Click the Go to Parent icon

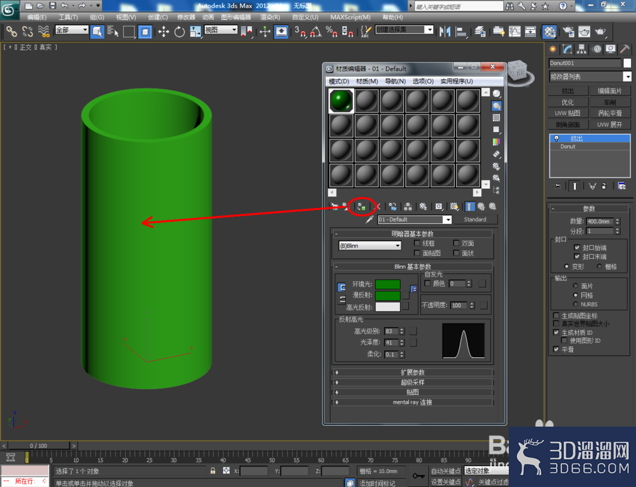click(481, 207)
